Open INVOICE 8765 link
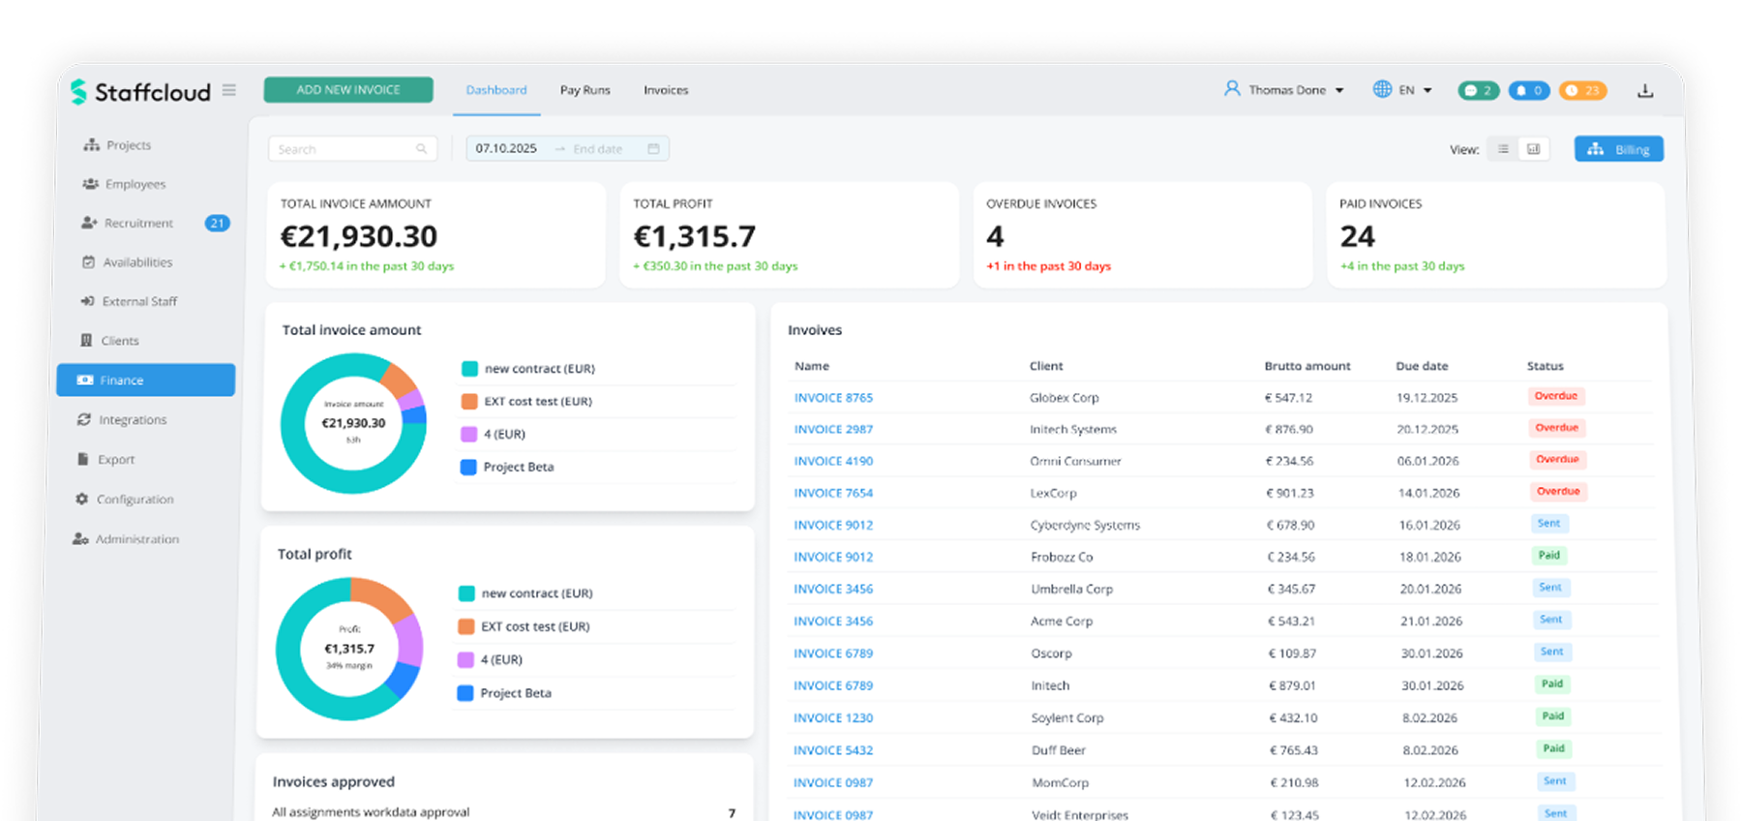The height and width of the screenshot is (821, 1742). pyautogui.click(x=833, y=398)
